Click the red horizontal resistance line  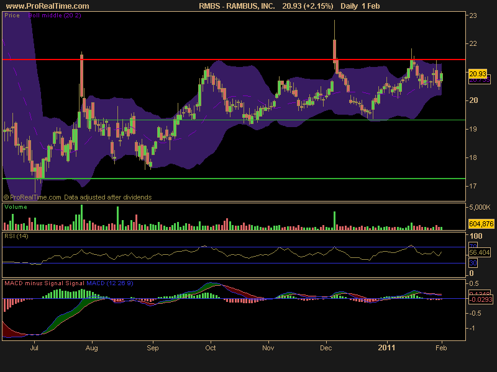click(234, 60)
